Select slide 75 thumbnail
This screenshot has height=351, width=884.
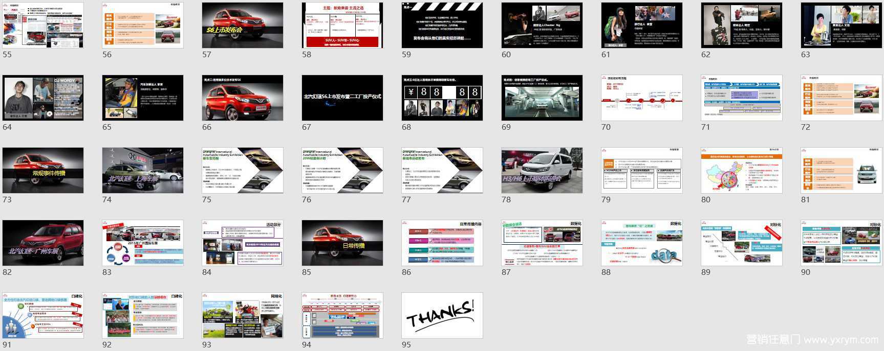(x=243, y=170)
